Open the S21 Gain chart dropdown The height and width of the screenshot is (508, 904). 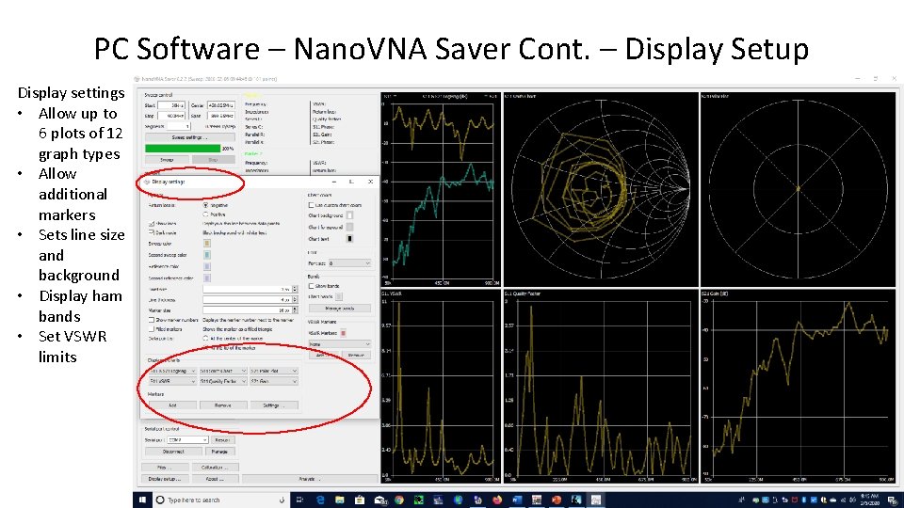point(274,381)
